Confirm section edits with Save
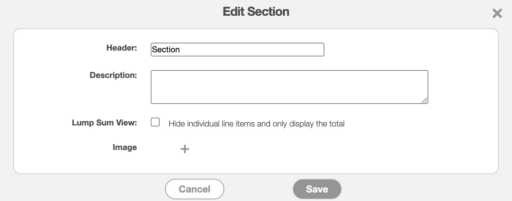Viewport: 512px width, 201px height. (317, 189)
